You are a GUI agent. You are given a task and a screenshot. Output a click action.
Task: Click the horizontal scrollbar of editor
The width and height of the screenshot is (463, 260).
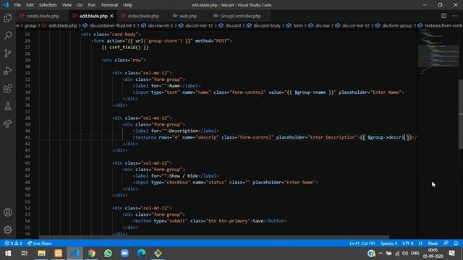point(214,237)
